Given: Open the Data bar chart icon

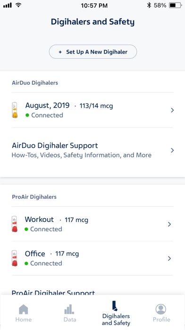Looking at the screenshot, I should [69, 309].
